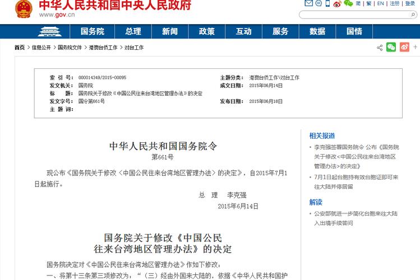Click the 注册 register link

395,3
